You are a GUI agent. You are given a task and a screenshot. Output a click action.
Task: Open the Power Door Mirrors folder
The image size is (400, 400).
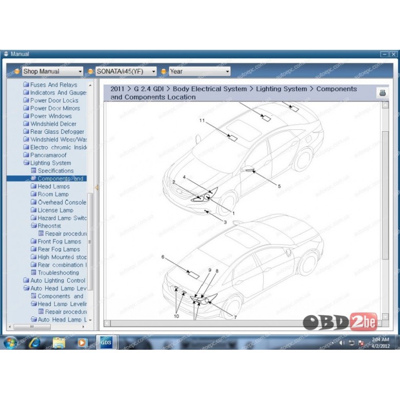pyautogui.click(x=51, y=108)
